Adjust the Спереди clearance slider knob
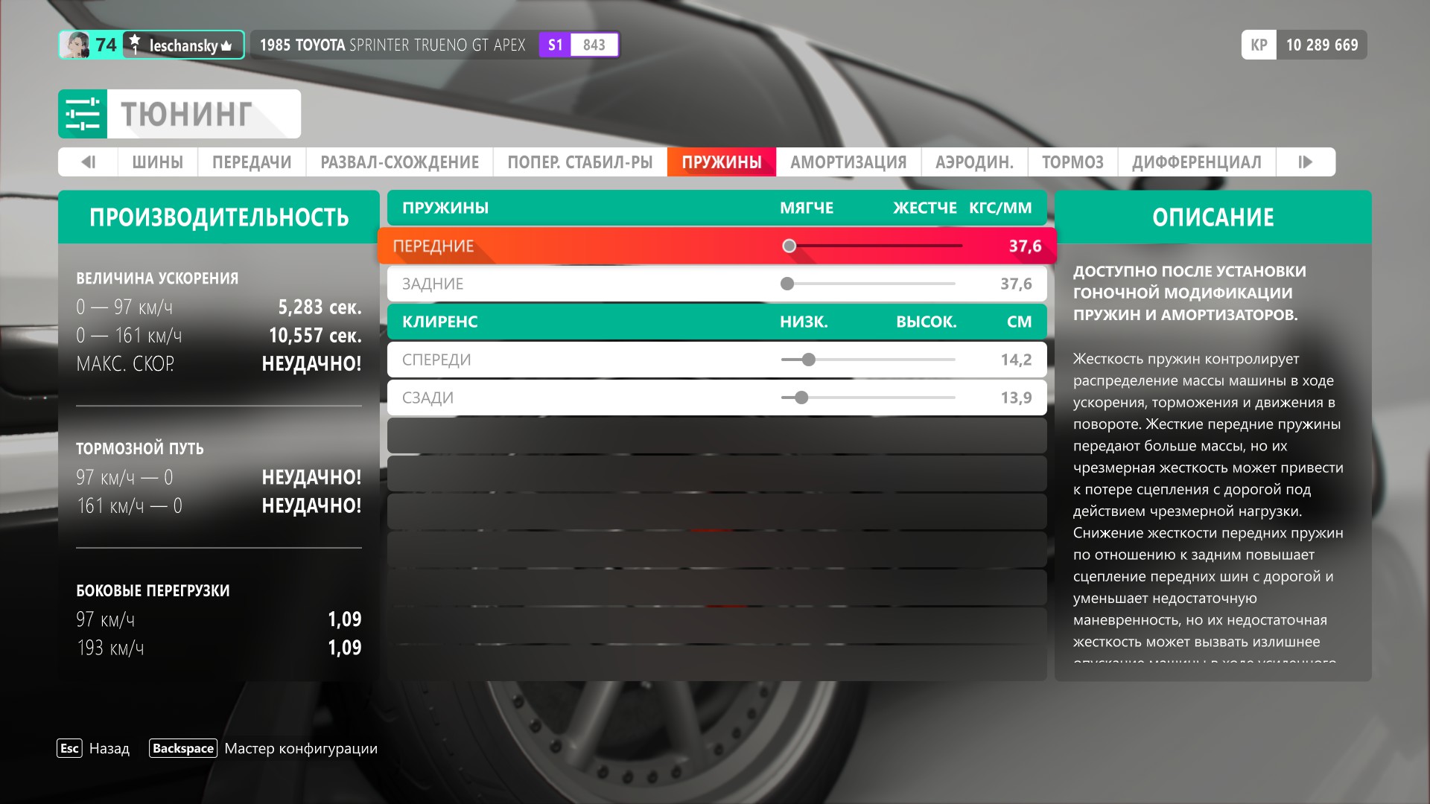 pos(809,360)
